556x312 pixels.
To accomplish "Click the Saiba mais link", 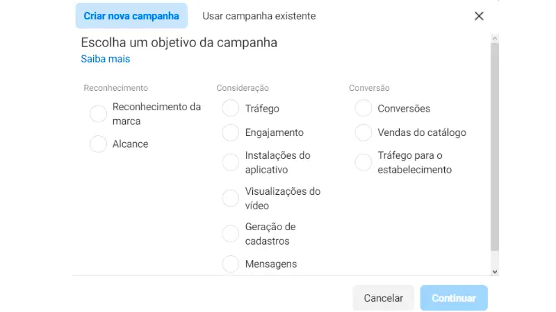I will pos(106,59).
